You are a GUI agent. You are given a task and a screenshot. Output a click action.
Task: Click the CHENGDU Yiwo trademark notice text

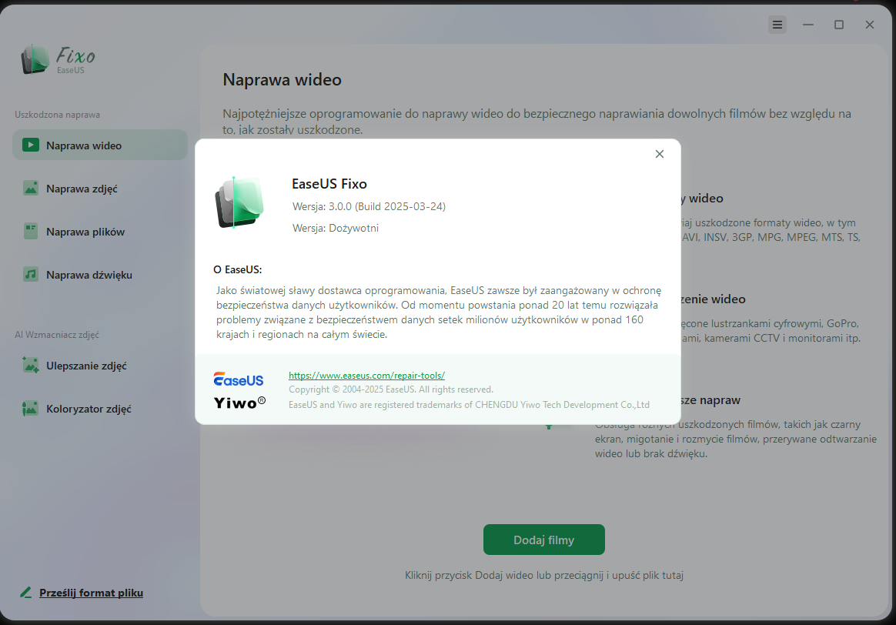(469, 404)
